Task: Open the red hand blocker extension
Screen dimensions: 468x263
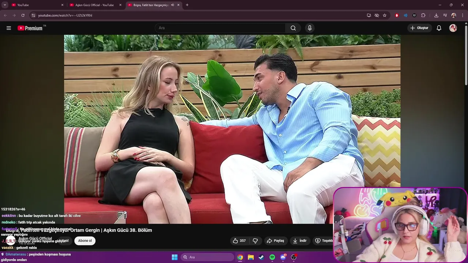Action: point(397,15)
